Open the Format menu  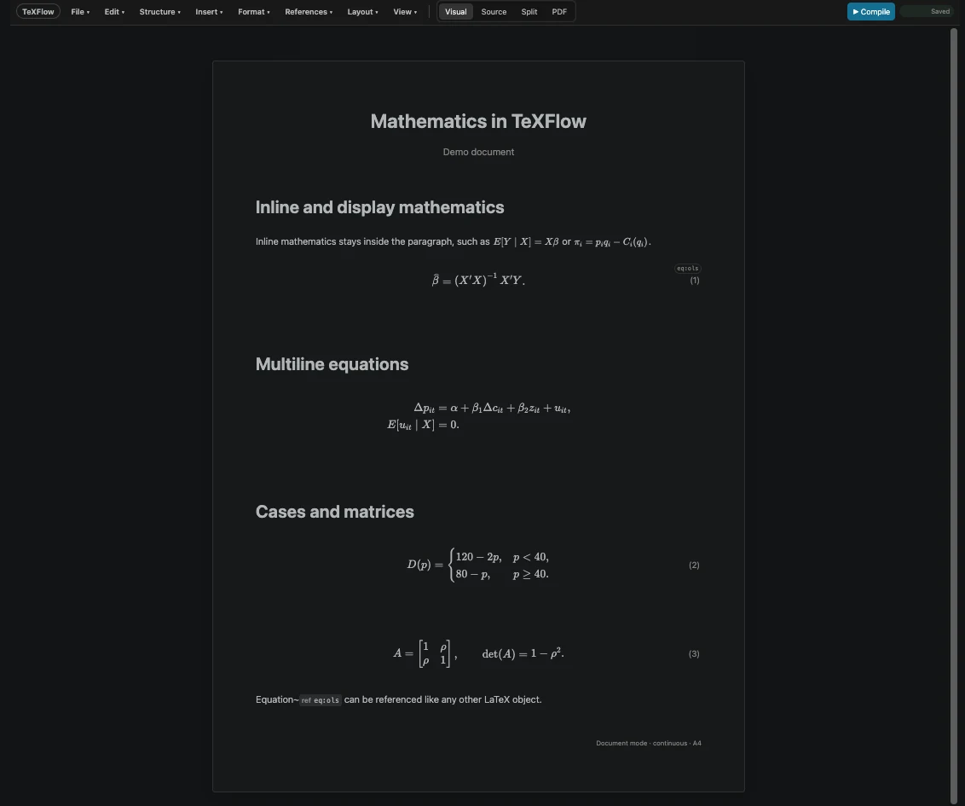[x=253, y=12]
